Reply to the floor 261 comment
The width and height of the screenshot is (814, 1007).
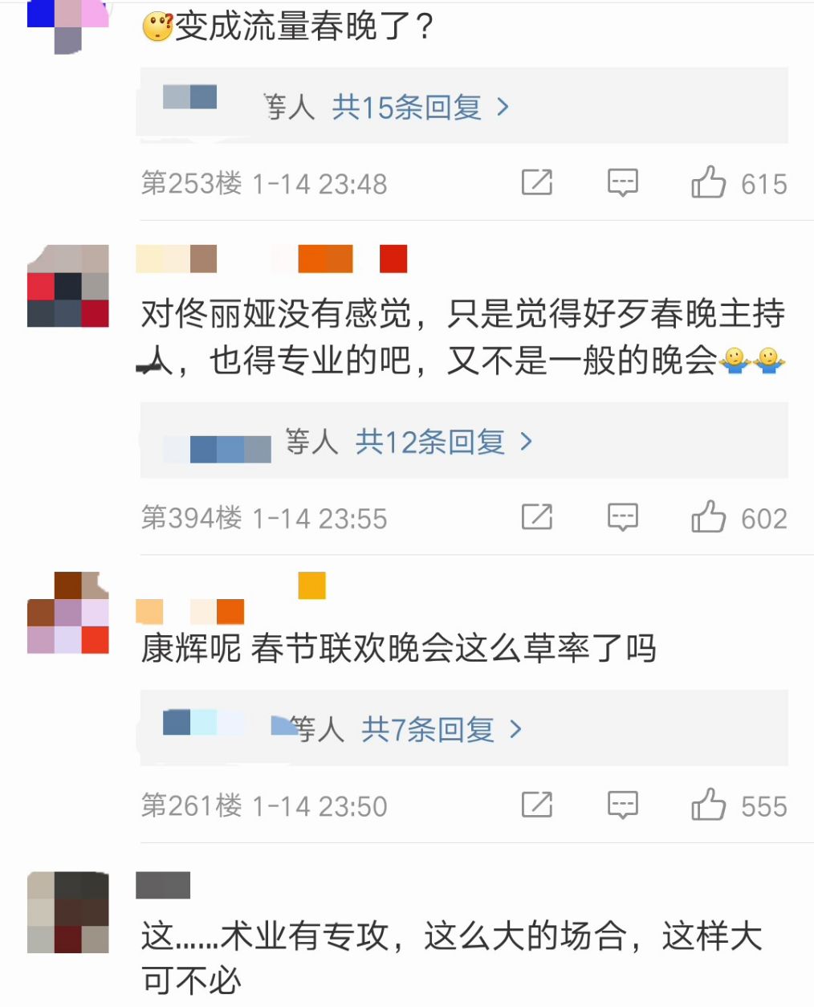tap(622, 805)
